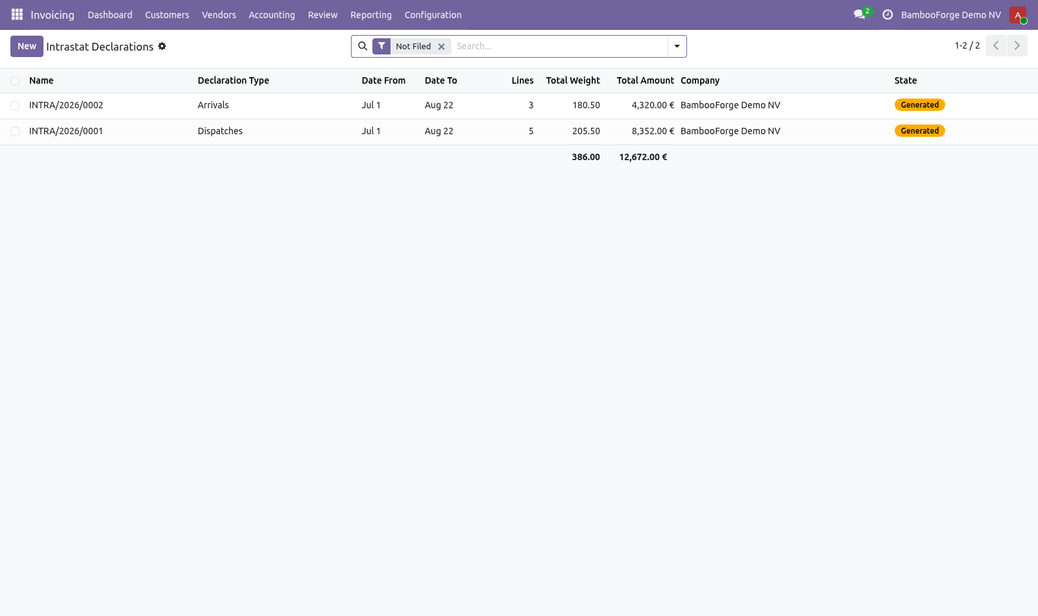Image resolution: width=1038 pixels, height=616 pixels.
Task: Create a New declaration
Action: click(x=27, y=46)
